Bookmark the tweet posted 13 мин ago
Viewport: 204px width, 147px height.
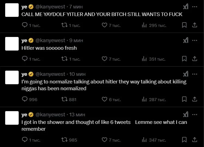(x=184, y=140)
